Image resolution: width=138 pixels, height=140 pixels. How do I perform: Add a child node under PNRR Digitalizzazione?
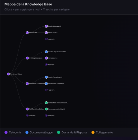click(x=46, y=64)
